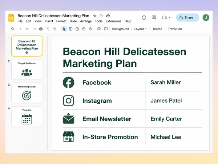Select the Instagram text label
The height and width of the screenshot is (164, 218).
[97, 101]
